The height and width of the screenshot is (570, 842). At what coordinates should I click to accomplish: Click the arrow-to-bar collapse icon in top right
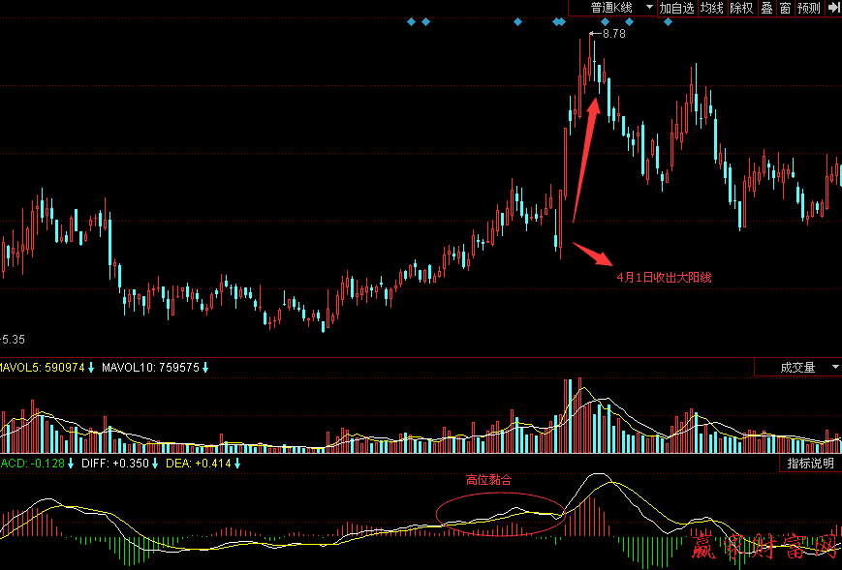click(832, 8)
